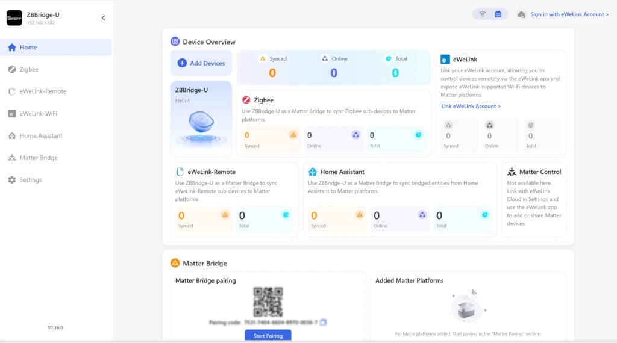Click the Zigbee card Synced tile
This screenshot has height=343, width=617.
click(271, 140)
